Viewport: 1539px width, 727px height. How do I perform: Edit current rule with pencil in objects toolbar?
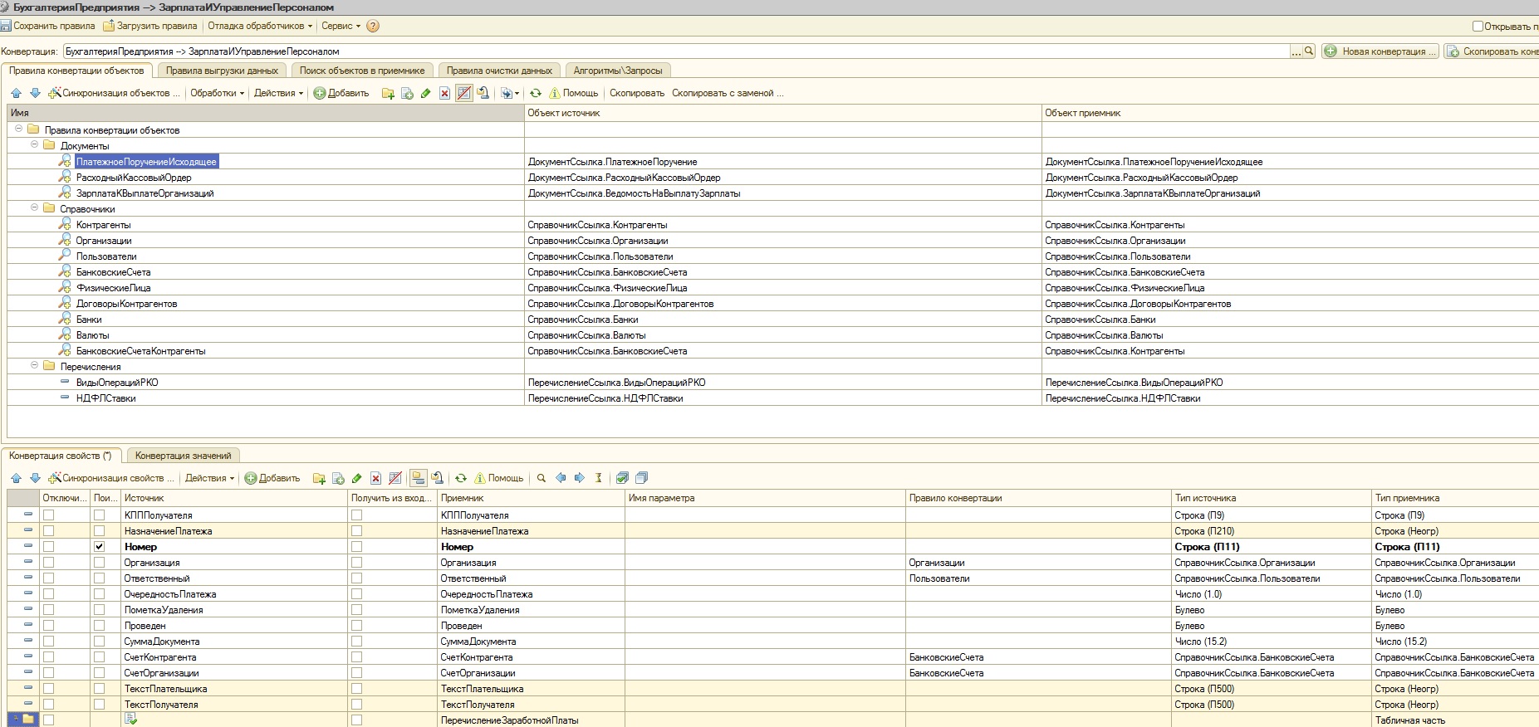click(426, 93)
